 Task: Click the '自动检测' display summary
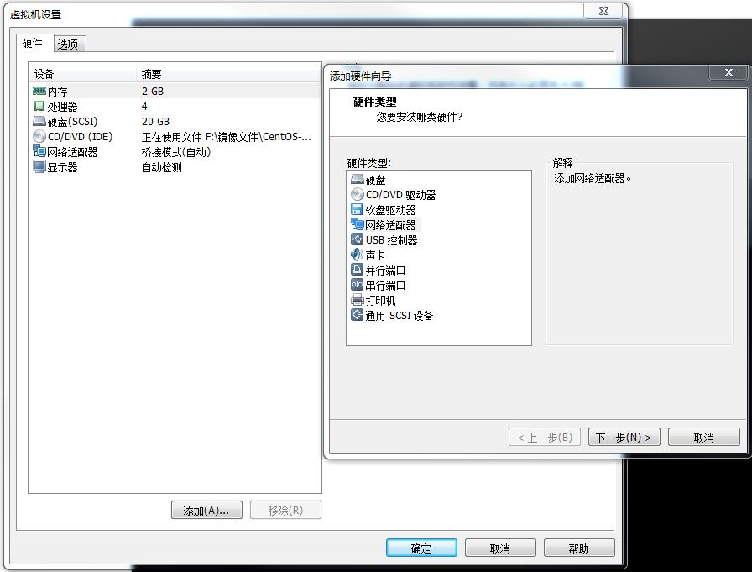pyautogui.click(x=162, y=167)
